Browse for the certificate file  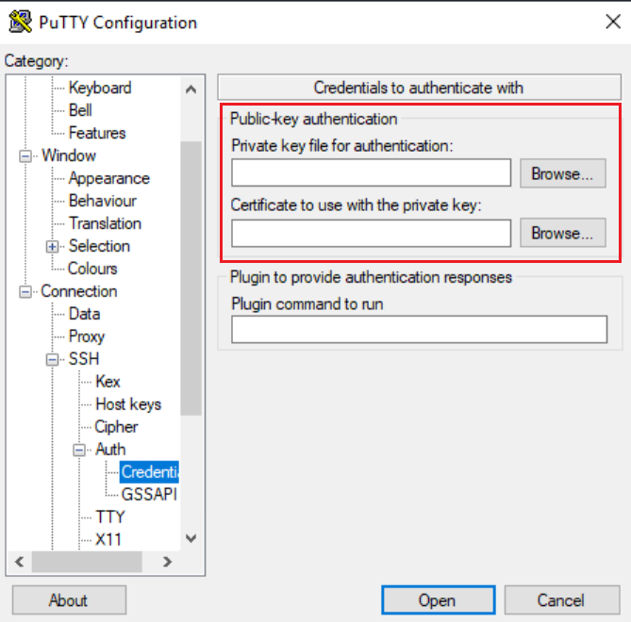[x=562, y=233]
